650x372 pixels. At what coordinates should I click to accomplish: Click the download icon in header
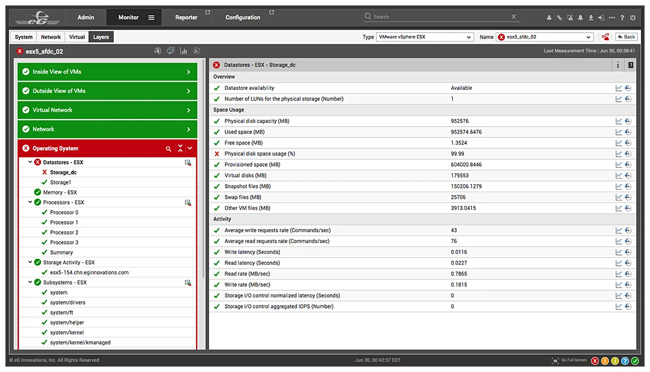[x=591, y=17]
